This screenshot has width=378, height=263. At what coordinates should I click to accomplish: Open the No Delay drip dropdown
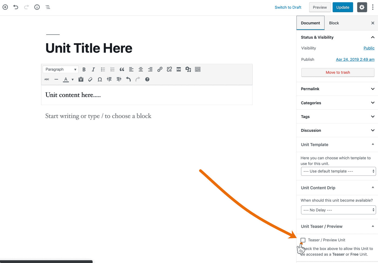338,210
